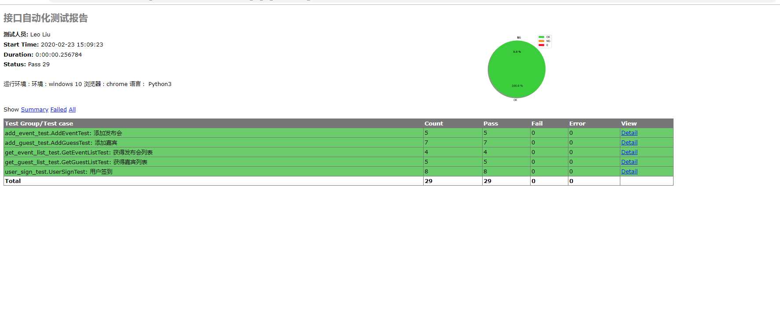Click Count value 4 in get_event_list_test row
The width and height of the screenshot is (780, 323).
click(426, 152)
